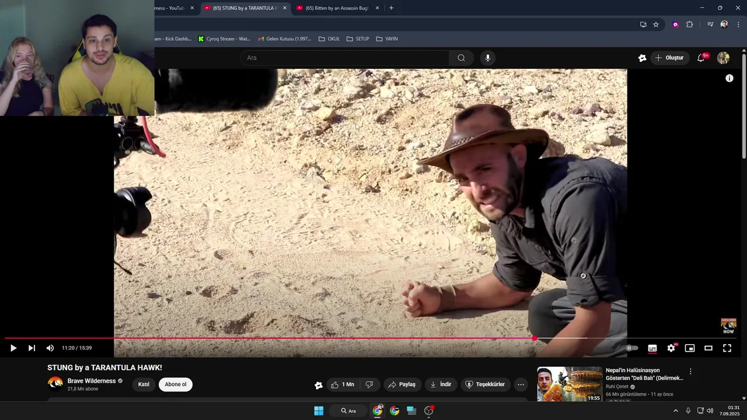This screenshot has height=420, width=747.
Task: Open YouTube account avatar menu
Action: coord(723,58)
